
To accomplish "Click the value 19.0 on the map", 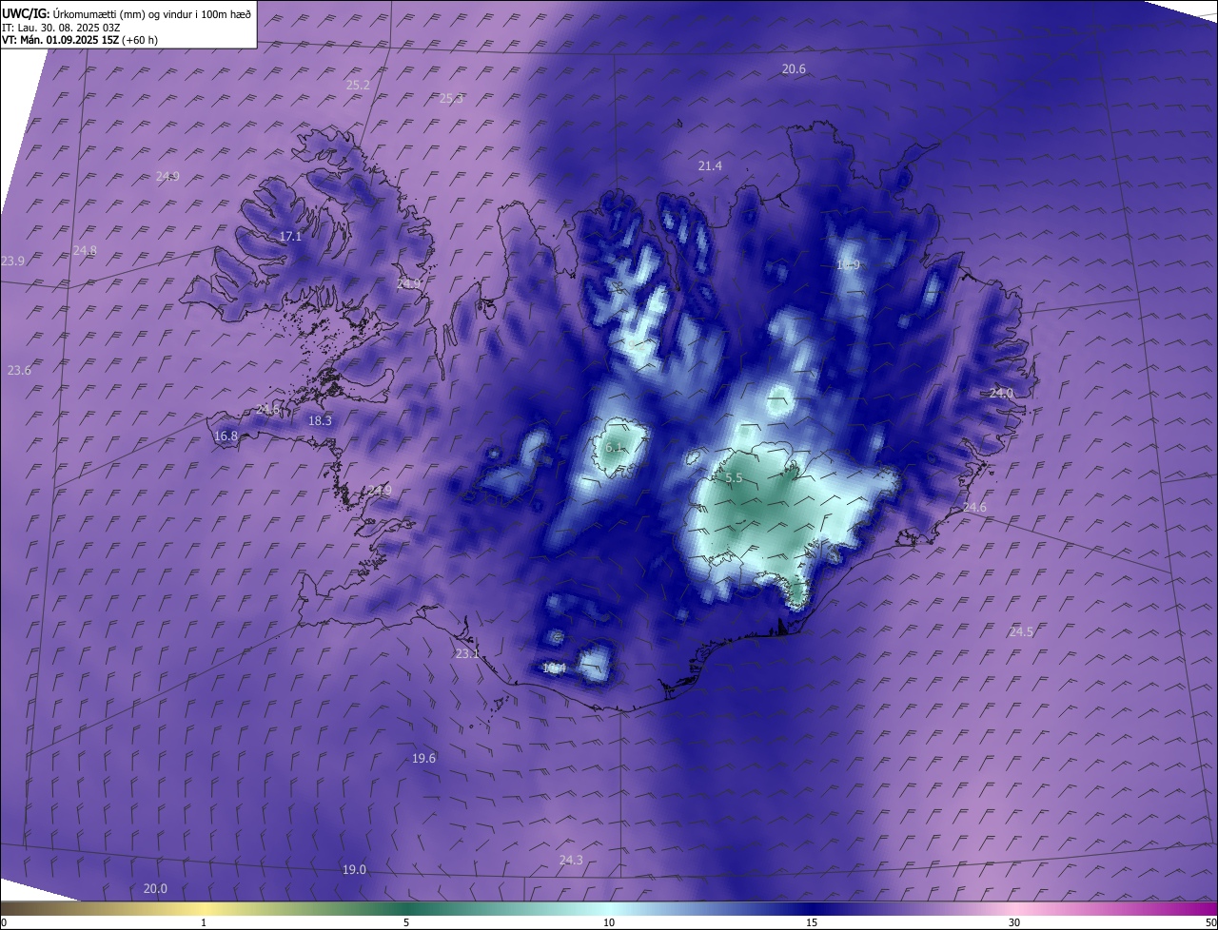I will pos(354,870).
